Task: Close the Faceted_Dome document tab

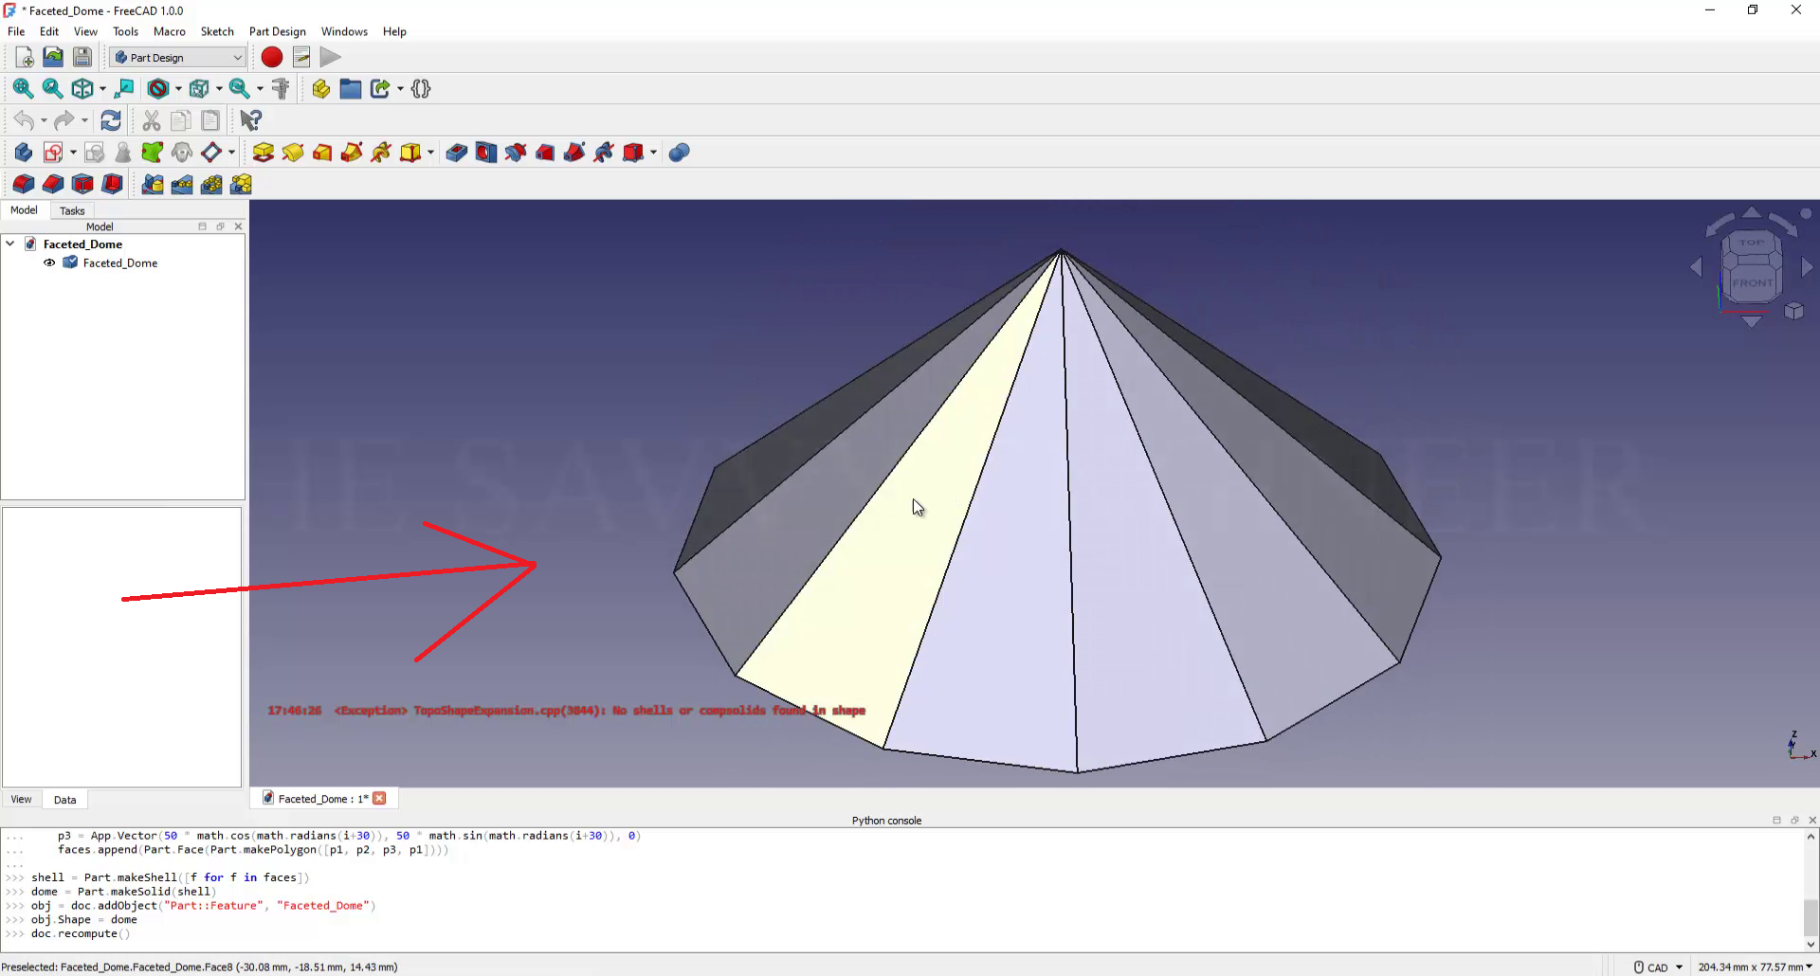Action: coord(379,799)
